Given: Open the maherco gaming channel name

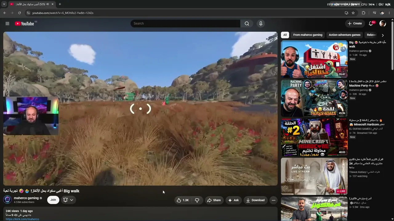Looking at the screenshot, I should click(x=26, y=198).
